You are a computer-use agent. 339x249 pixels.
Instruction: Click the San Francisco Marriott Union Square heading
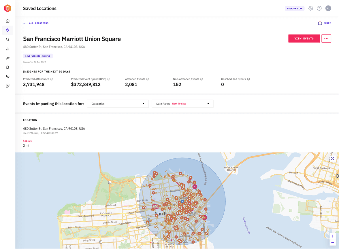click(x=72, y=39)
